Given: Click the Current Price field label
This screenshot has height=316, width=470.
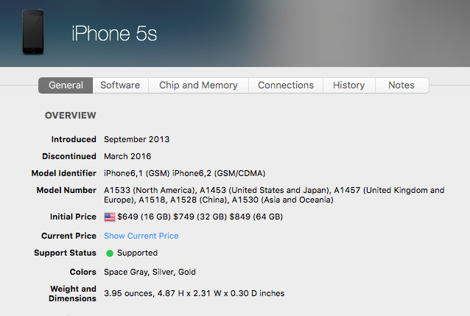Looking at the screenshot, I should [x=69, y=236].
